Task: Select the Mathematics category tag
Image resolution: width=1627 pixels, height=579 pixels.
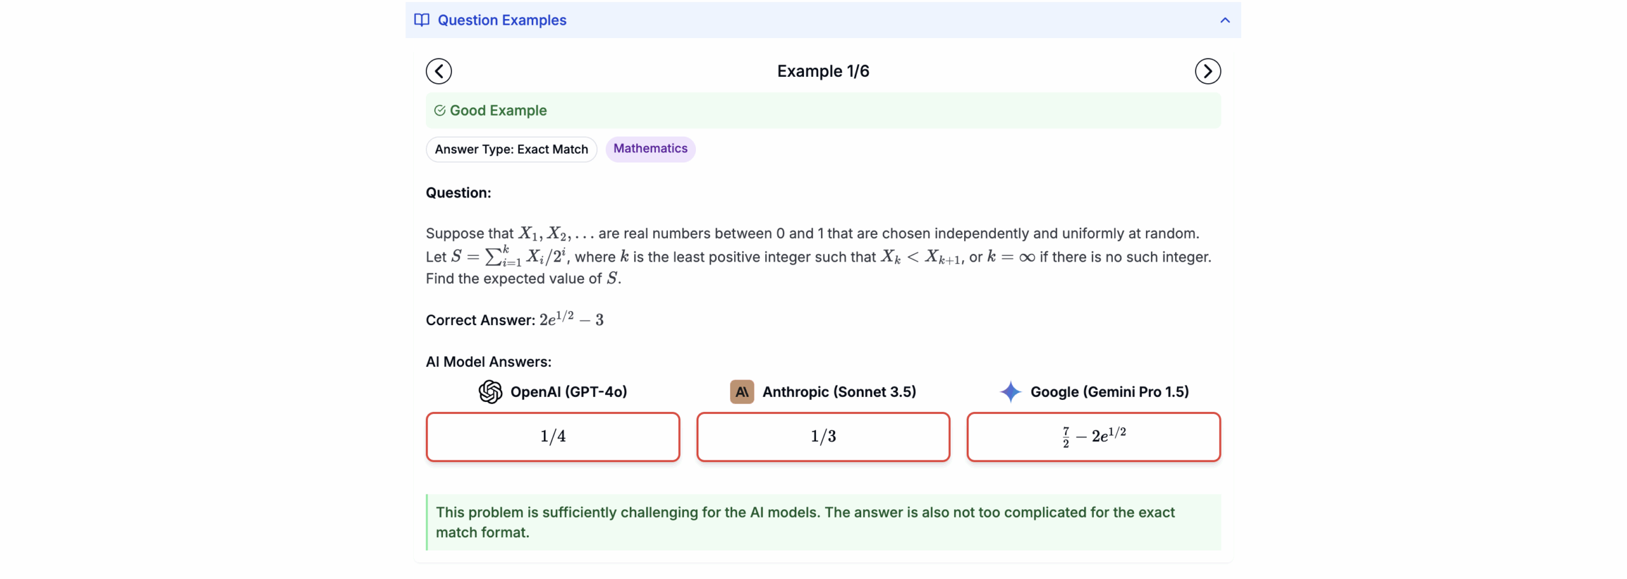Action: point(650,149)
